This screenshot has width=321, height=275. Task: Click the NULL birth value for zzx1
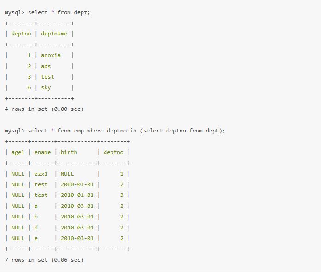(x=67, y=174)
